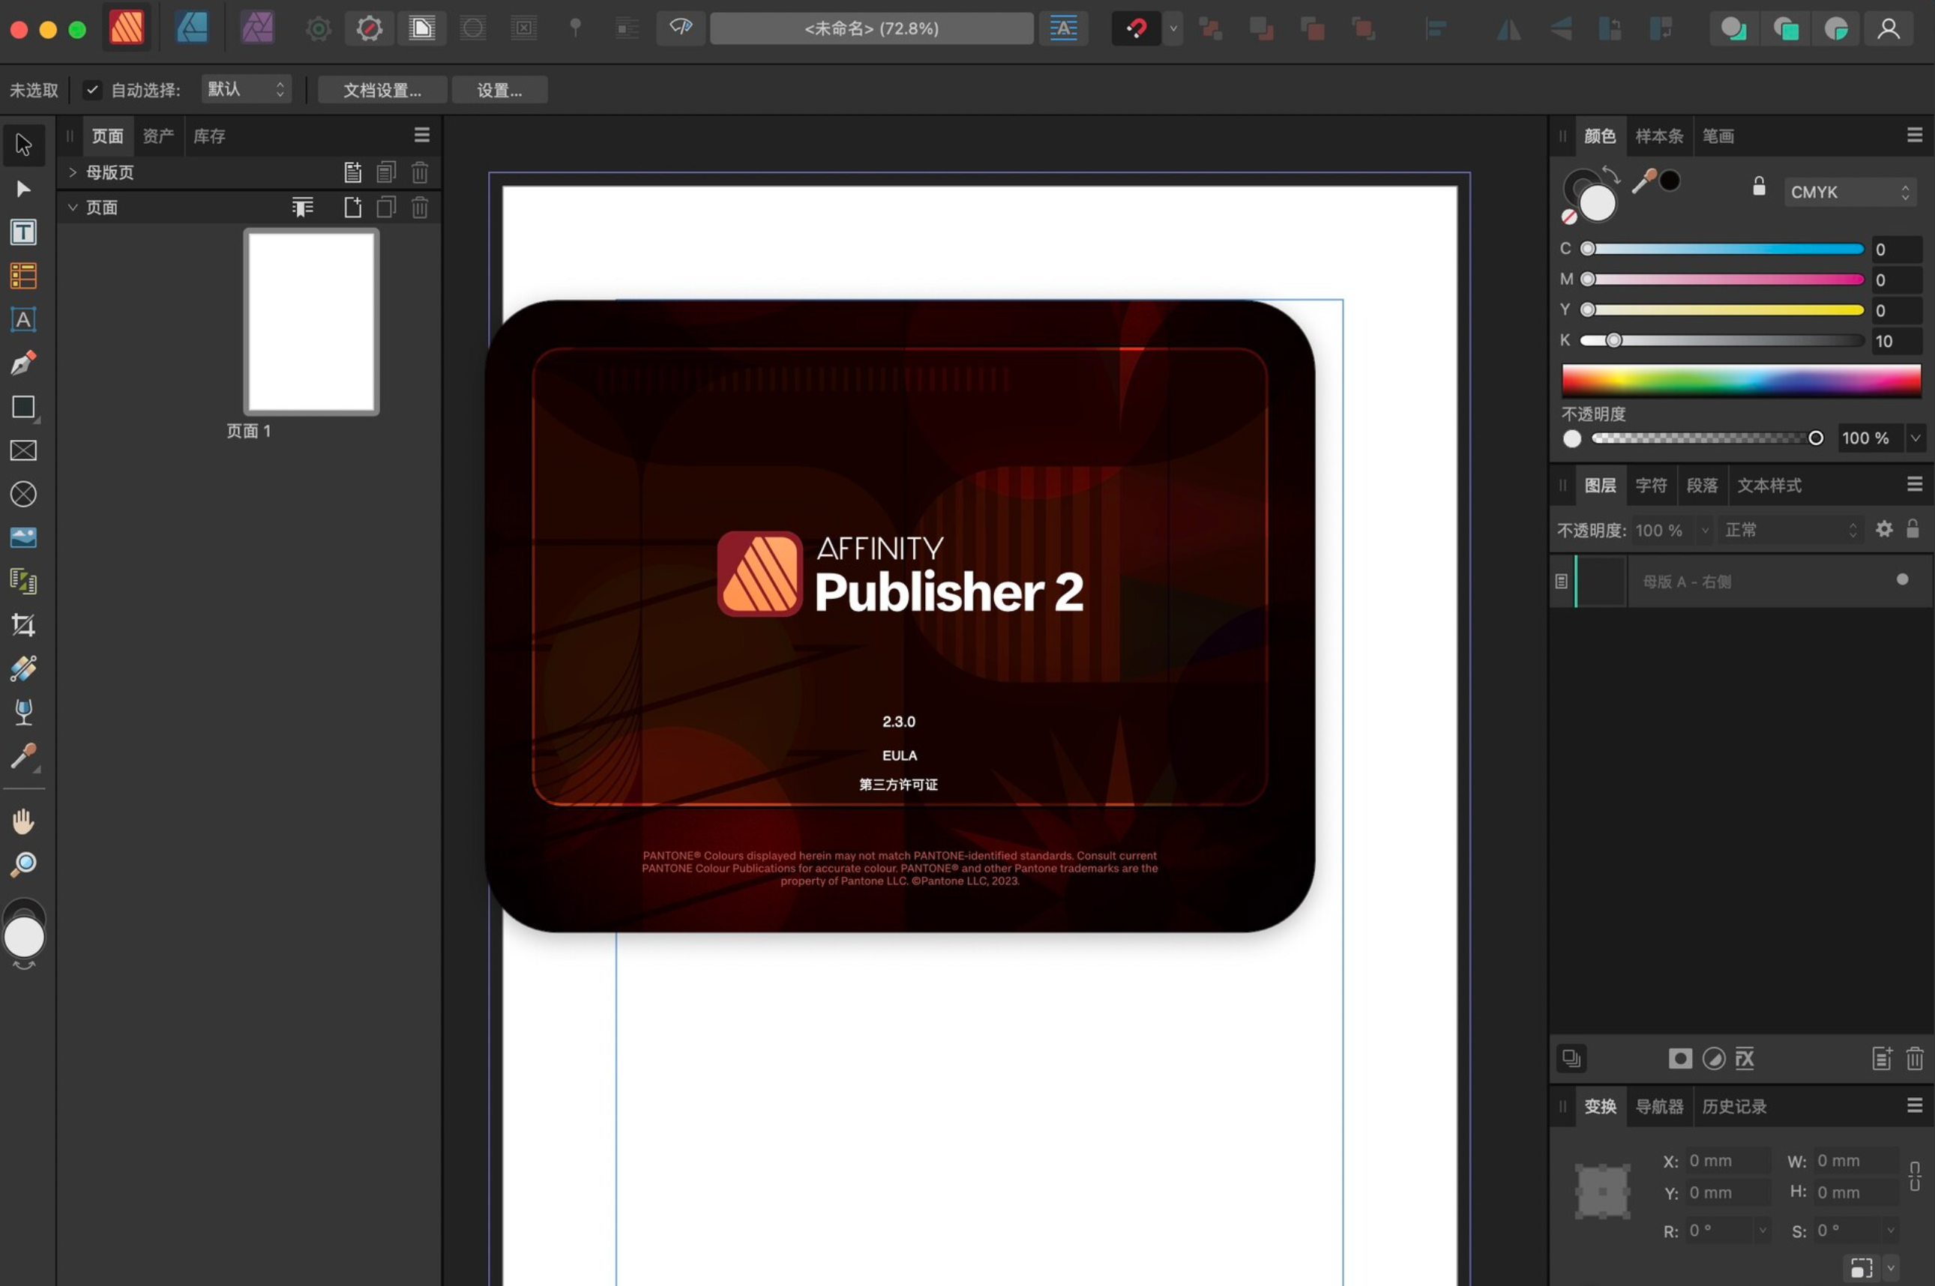Select the Picture Frame Rectangle tool
1935x1286 pixels.
pyautogui.click(x=23, y=450)
